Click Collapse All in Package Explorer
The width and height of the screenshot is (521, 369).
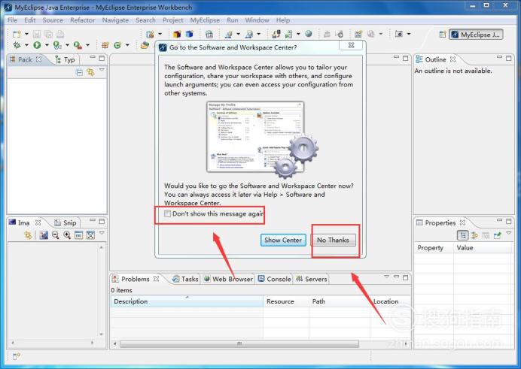coord(79,72)
